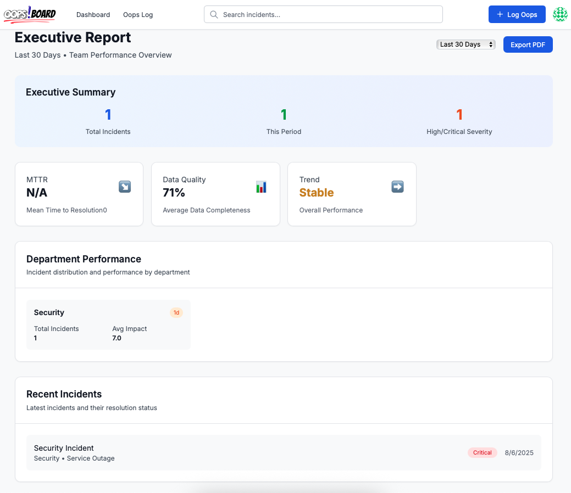Click the Total Incidents summary count
Image resolution: width=571 pixels, height=493 pixels.
point(108,115)
